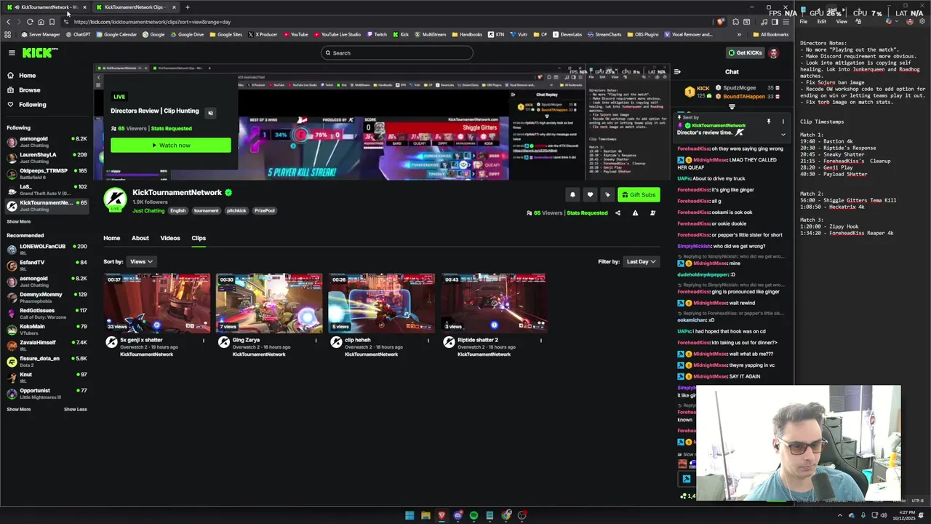Click the bookmark page icon
The width and height of the screenshot is (931, 524).
tap(52, 22)
